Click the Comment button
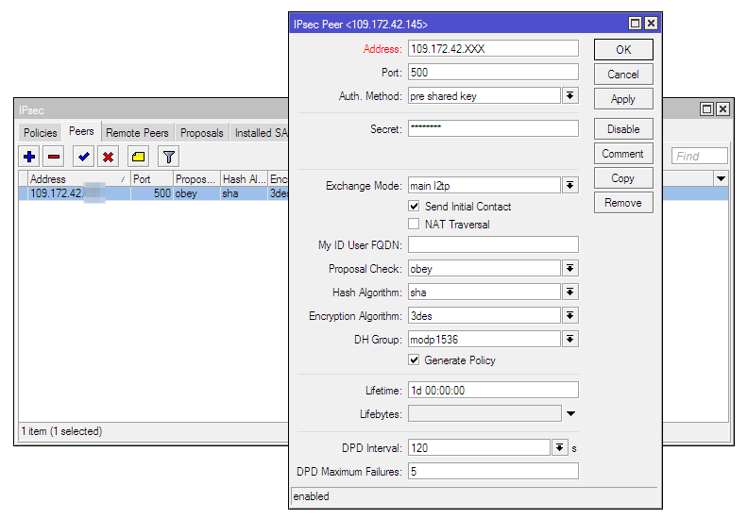Screen dimensions: 748x519 (623, 154)
